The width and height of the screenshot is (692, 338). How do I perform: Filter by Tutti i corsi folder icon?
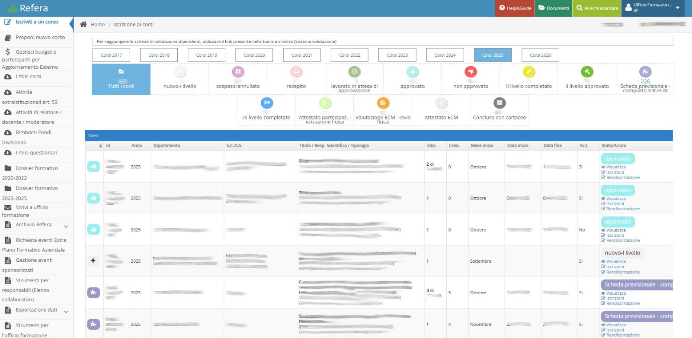point(121,71)
